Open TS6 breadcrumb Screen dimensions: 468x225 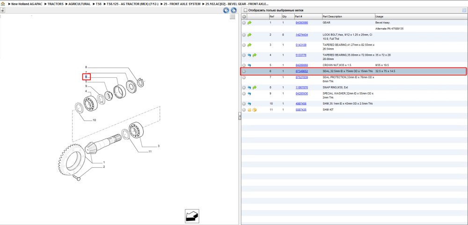[98, 4]
